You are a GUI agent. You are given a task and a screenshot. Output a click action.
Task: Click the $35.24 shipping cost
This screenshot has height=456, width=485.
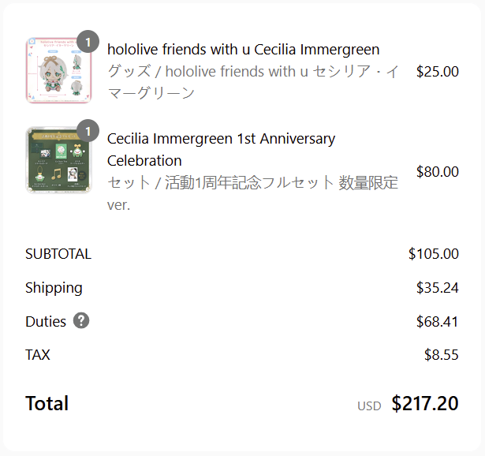pos(437,288)
